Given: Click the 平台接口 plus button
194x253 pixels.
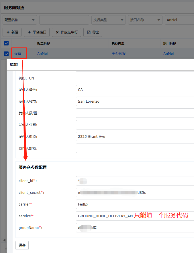Looking at the screenshot, I should point(37,32).
